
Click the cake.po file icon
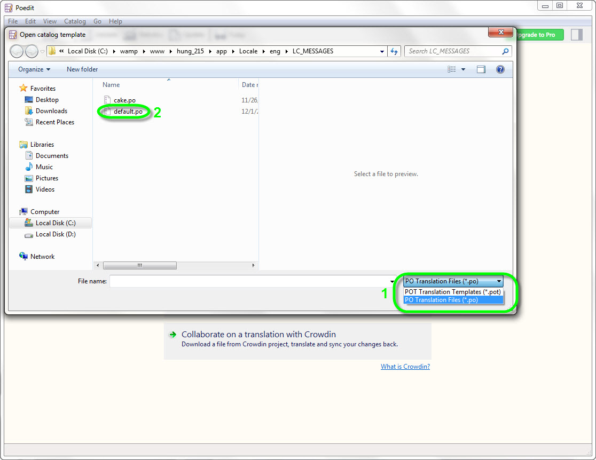[x=107, y=100]
